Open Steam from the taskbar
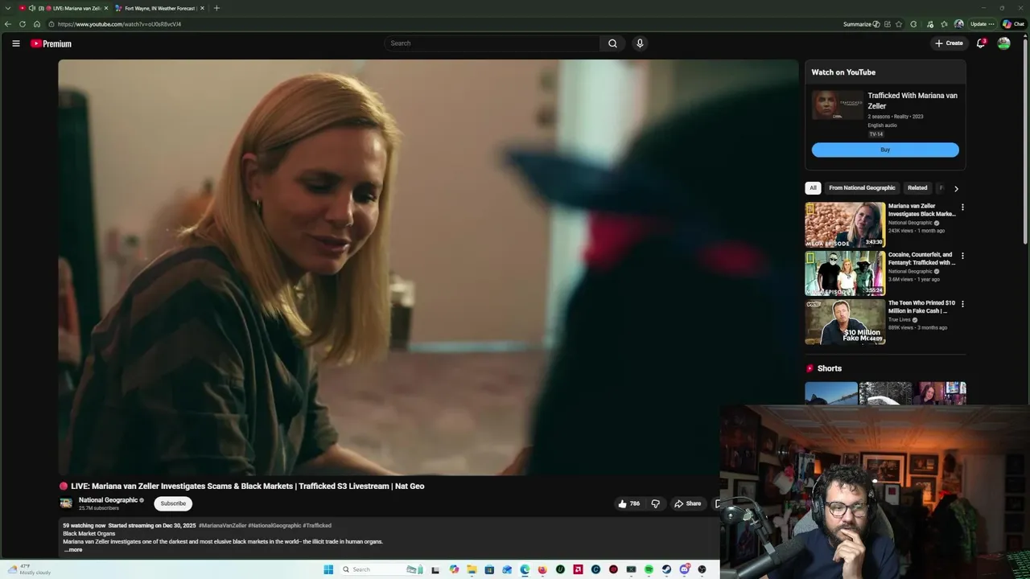Screen dimensions: 1030x579 (x=666, y=569)
